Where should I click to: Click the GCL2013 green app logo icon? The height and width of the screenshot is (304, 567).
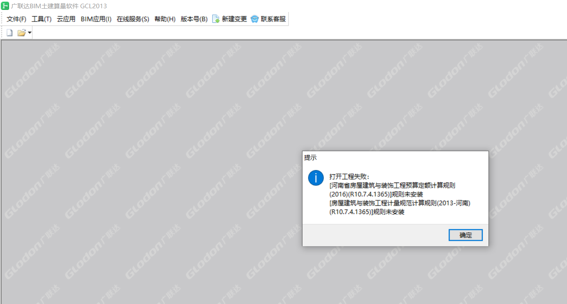[5, 6]
